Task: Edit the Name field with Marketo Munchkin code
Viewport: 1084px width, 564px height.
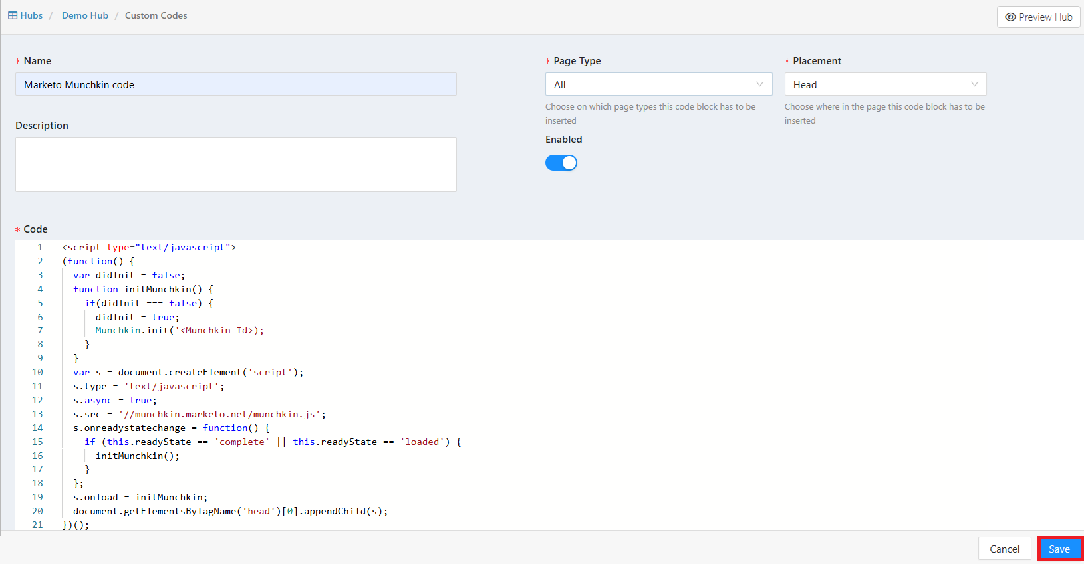Action: (236, 84)
